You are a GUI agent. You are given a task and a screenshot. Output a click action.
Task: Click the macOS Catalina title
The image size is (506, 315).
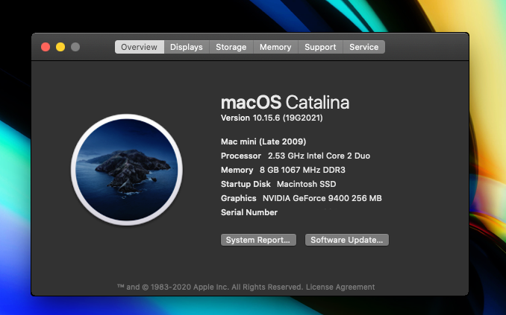coord(285,103)
